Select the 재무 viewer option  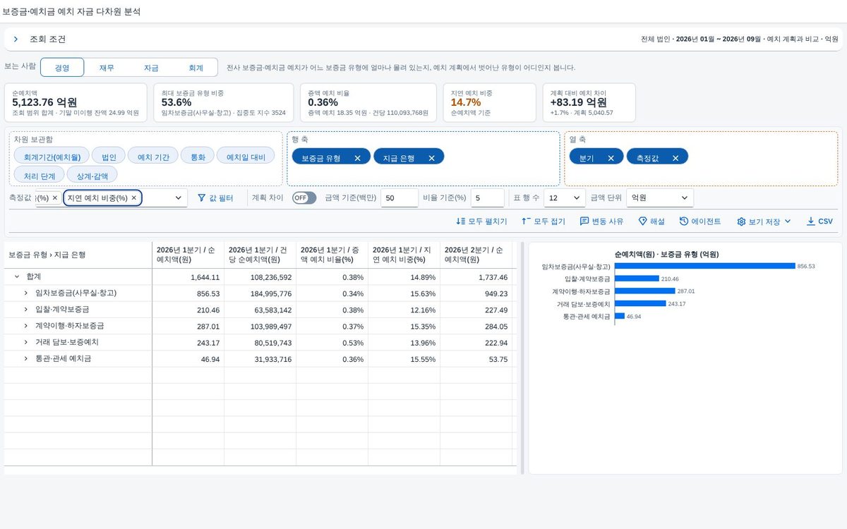107,68
